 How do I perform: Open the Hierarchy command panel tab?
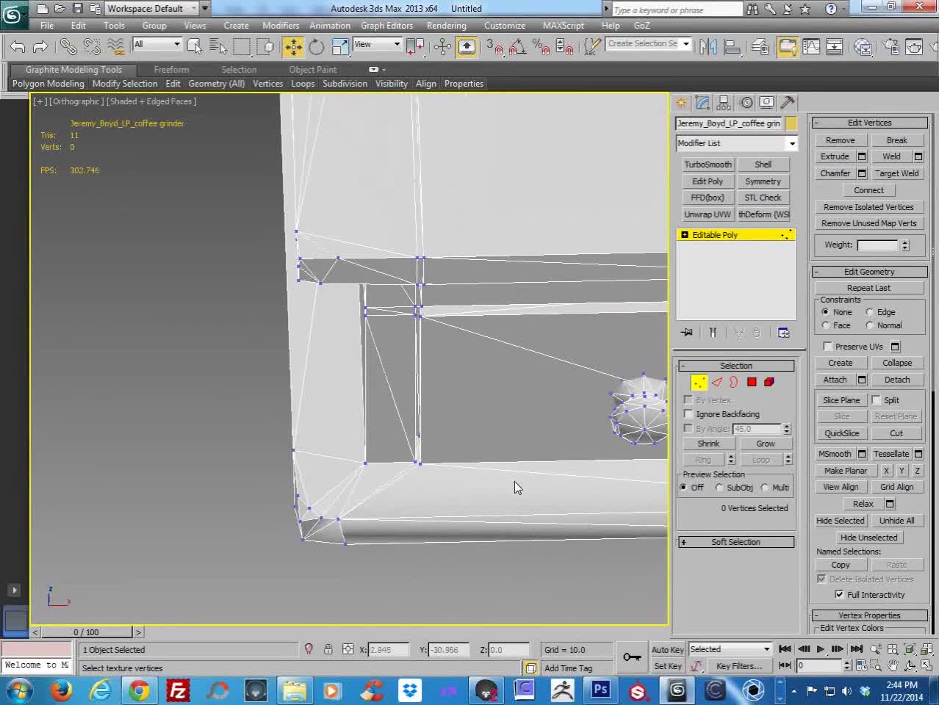pos(724,103)
